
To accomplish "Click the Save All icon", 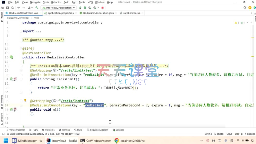I will click(x=8, y=8).
